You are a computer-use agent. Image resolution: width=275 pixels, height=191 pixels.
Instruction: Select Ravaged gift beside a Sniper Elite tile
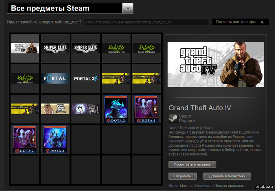[116, 48]
